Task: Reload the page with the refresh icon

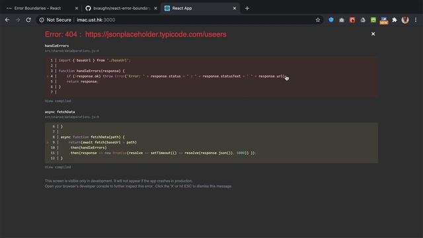Action: point(28,20)
